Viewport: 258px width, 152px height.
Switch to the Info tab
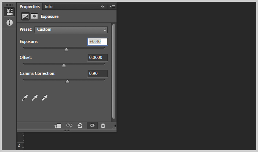(x=49, y=6)
